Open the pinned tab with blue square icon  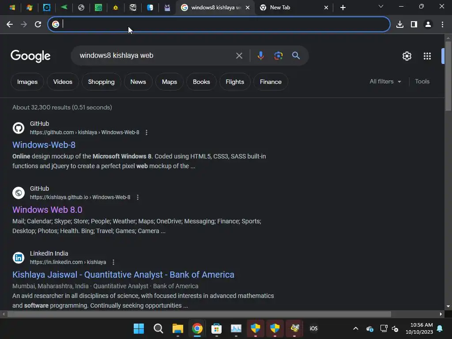point(47,8)
